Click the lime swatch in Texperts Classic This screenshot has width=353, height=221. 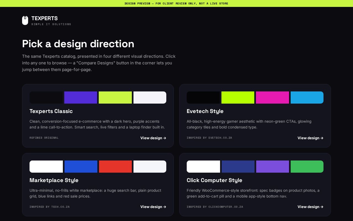coord(115,98)
